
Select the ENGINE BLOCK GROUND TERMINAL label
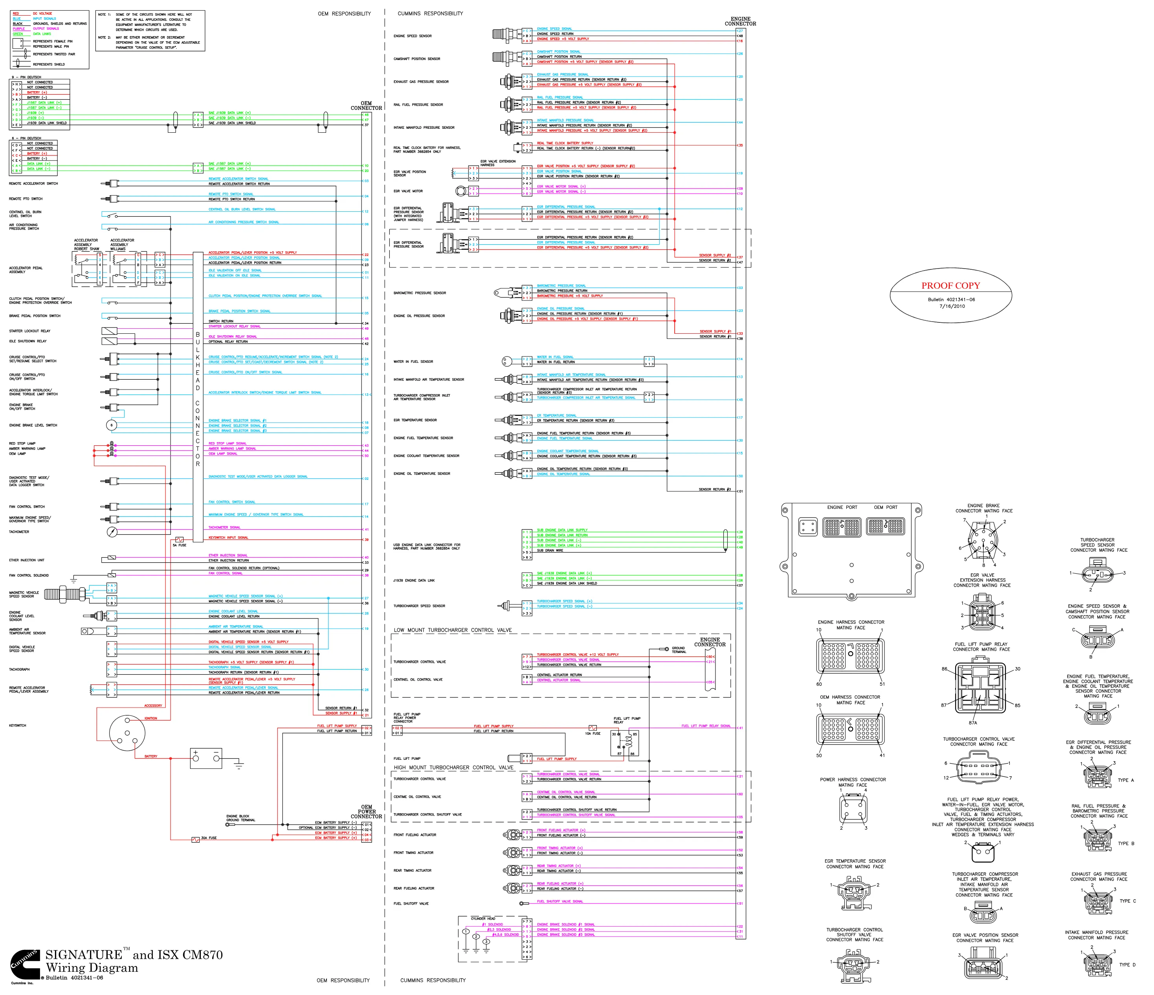240,818
